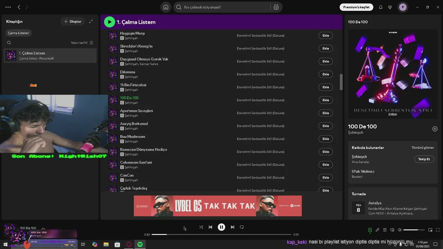This screenshot has height=249, width=443.
Task: Open the play queue
Action: tap(385, 230)
